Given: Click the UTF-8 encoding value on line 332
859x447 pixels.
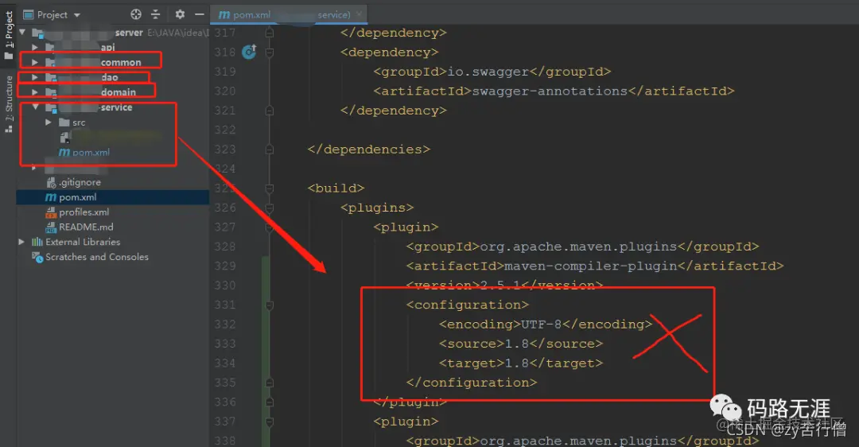Looking at the screenshot, I should pos(542,325).
